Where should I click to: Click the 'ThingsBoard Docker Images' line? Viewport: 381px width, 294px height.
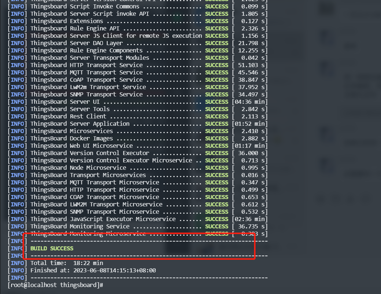(x=137, y=138)
